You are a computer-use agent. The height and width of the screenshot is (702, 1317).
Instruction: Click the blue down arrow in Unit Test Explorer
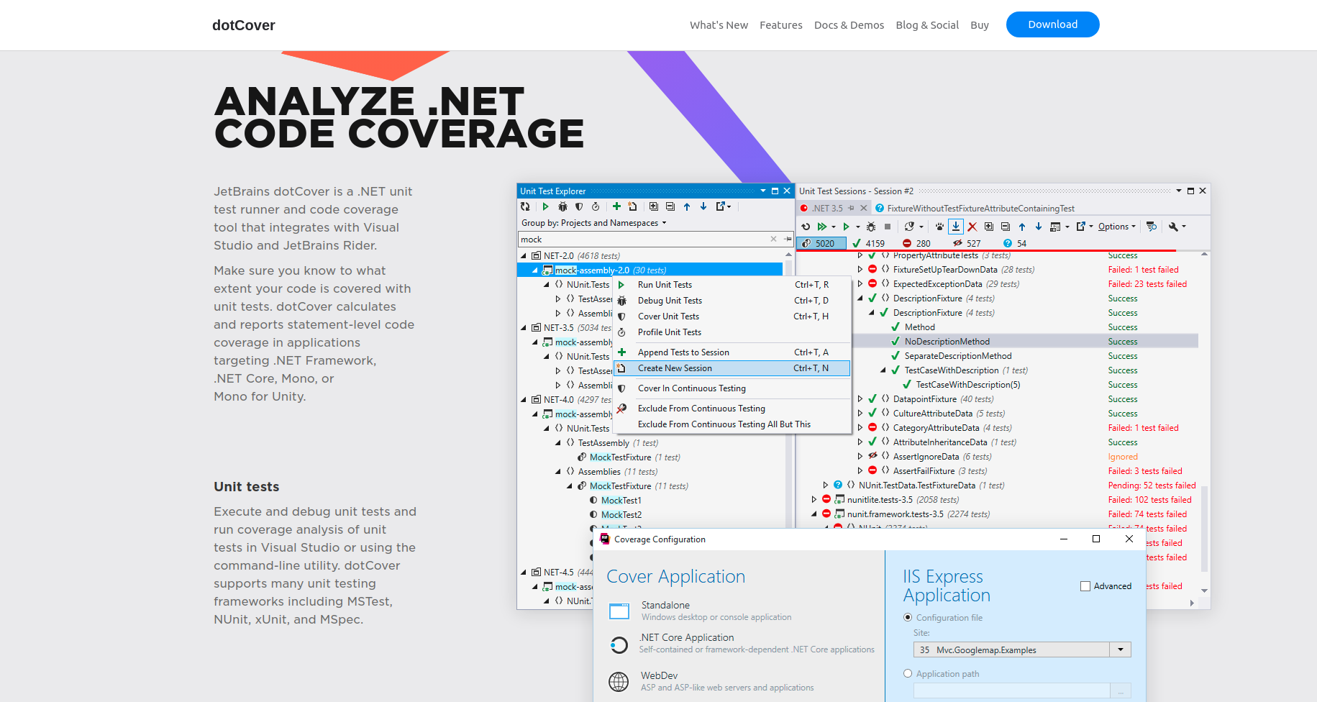pyautogui.click(x=703, y=206)
